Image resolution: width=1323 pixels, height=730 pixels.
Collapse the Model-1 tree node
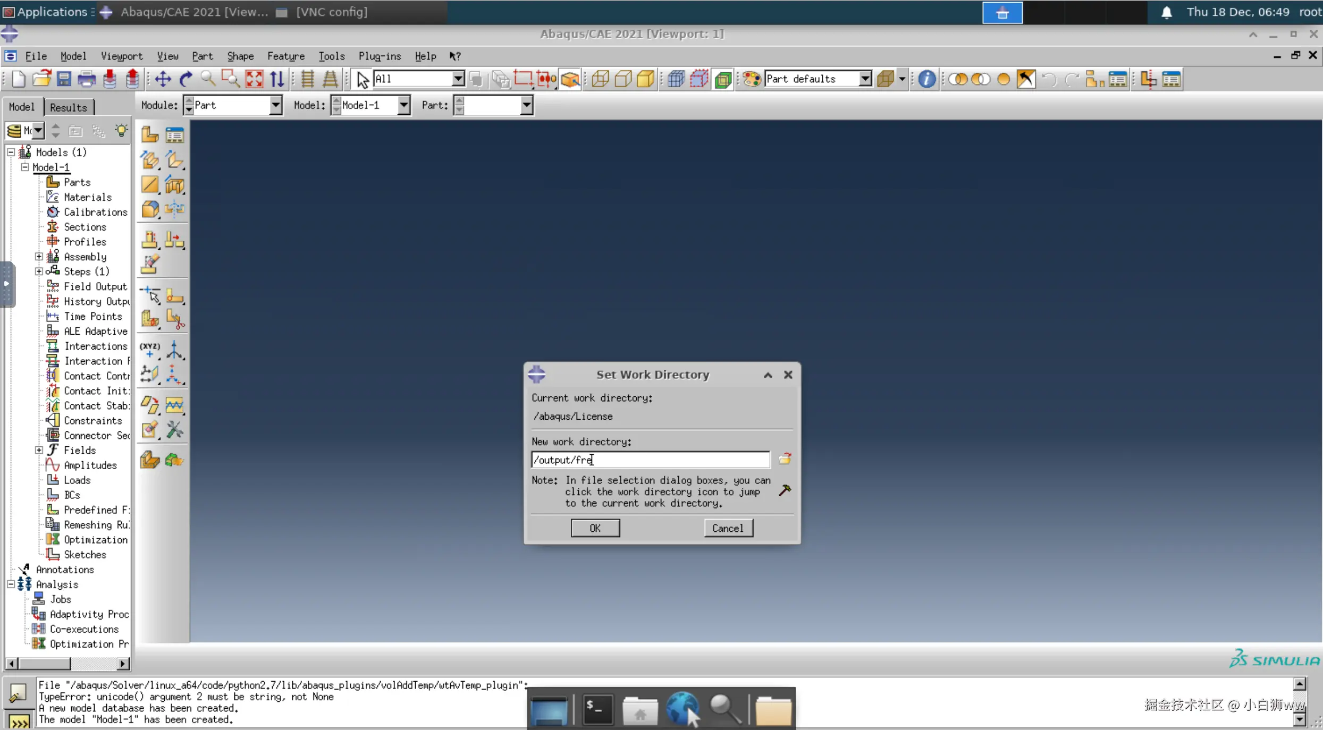click(25, 167)
